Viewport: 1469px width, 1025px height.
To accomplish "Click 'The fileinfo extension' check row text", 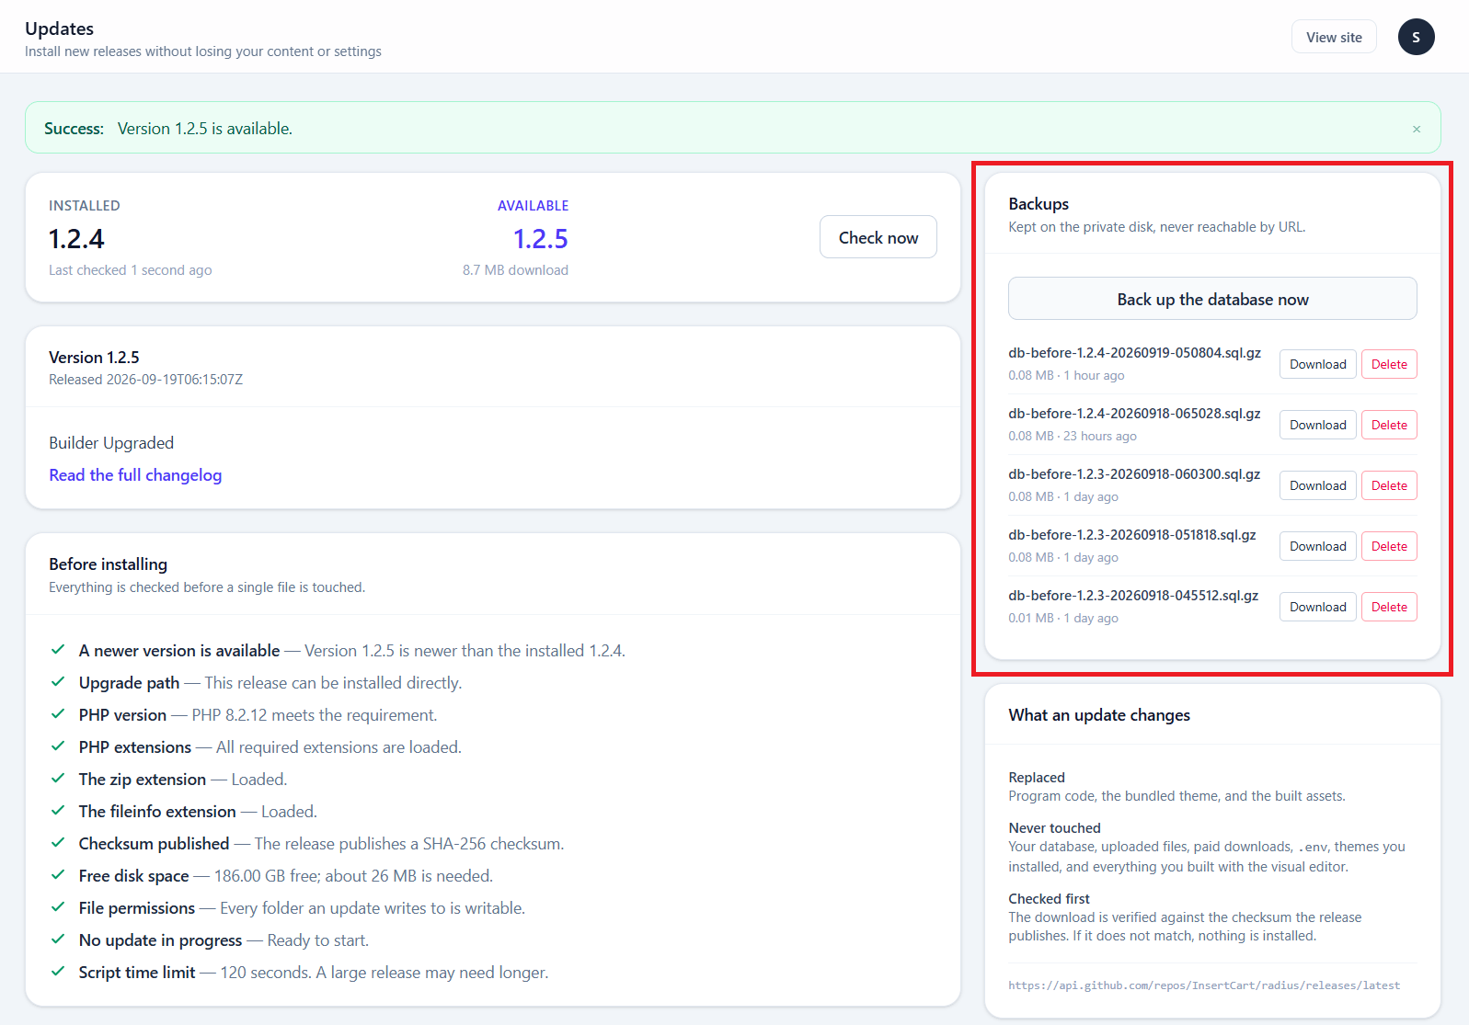I will pyautogui.click(x=198, y=812).
